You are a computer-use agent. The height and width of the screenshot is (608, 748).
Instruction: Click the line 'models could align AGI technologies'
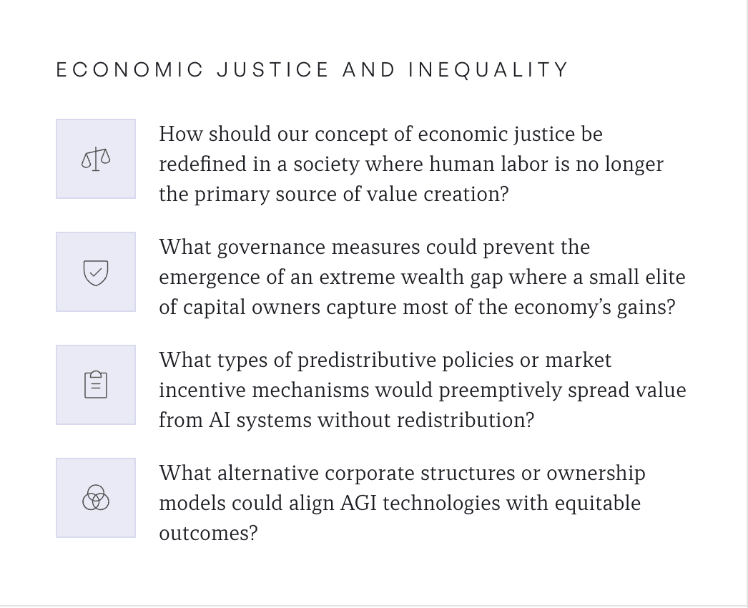(x=399, y=503)
